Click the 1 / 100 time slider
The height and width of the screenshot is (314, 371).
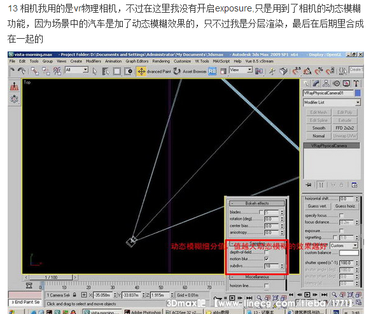point(51,277)
